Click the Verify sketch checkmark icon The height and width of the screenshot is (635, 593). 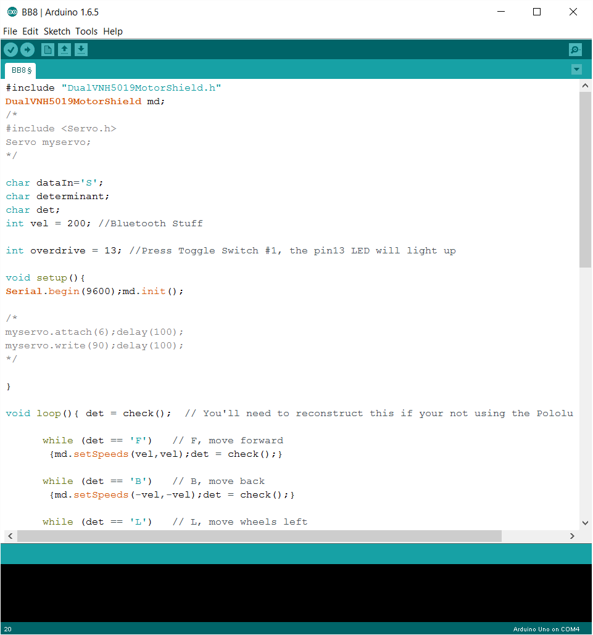tap(10, 49)
